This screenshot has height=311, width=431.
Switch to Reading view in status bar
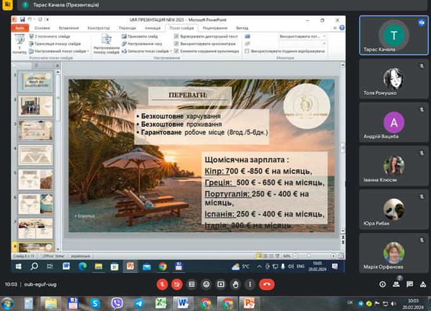(271, 256)
